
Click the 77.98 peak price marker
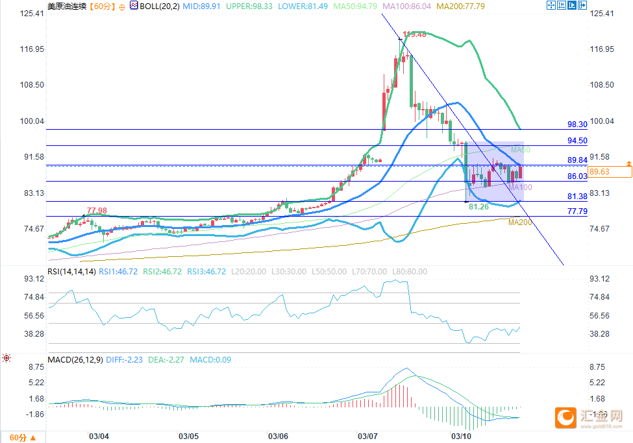coord(97,211)
